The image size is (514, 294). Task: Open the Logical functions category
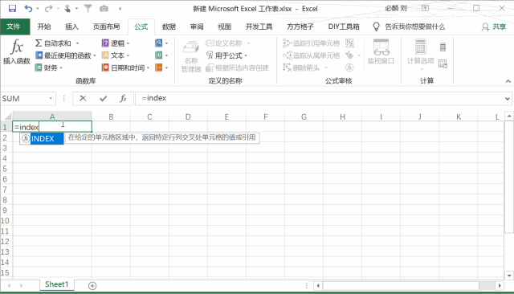(116, 43)
